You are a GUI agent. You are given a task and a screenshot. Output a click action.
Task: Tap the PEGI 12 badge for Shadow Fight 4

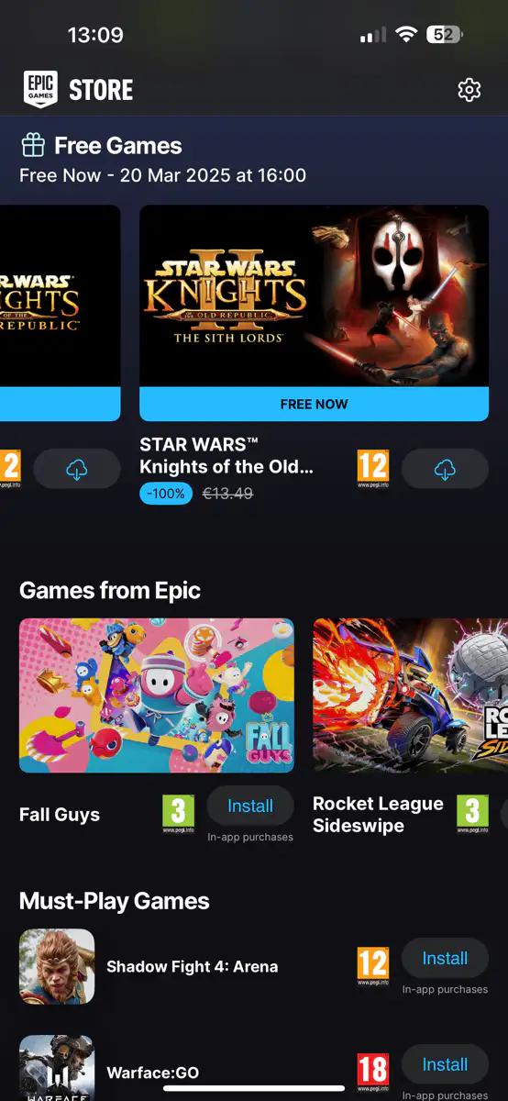[373, 966]
